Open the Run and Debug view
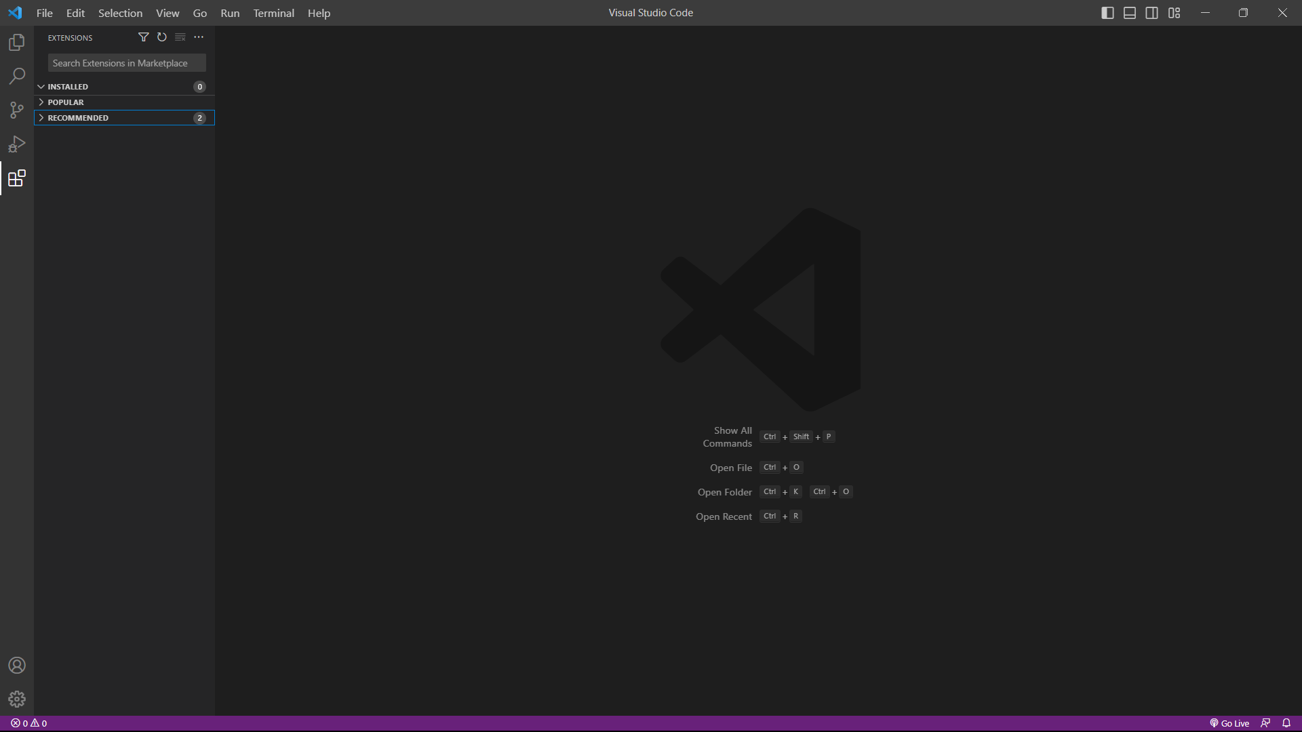The image size is (1302, 732). pyautogui.click(x=17, y=144)
